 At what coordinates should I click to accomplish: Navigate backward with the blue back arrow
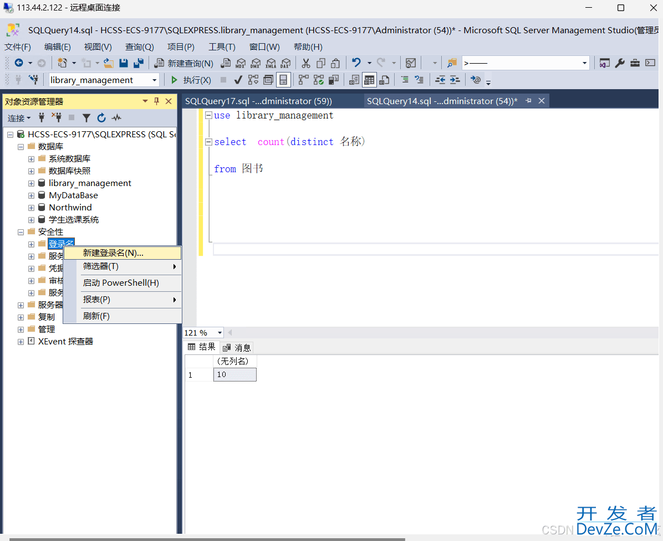(19, 63)
